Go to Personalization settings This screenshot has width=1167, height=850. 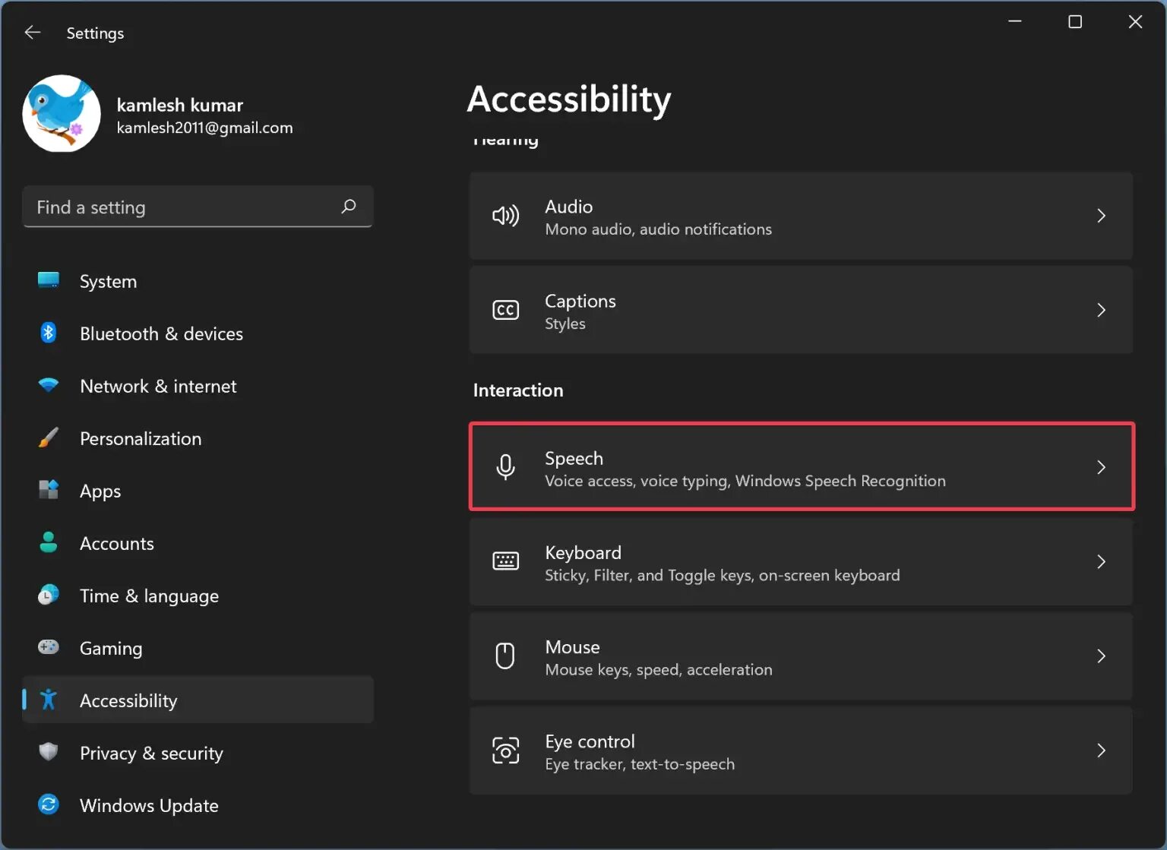(x=141, y=439)
